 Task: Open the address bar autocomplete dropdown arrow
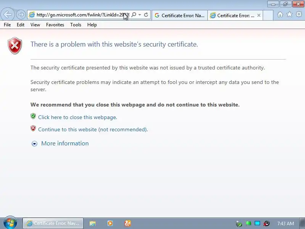[140, 15]
